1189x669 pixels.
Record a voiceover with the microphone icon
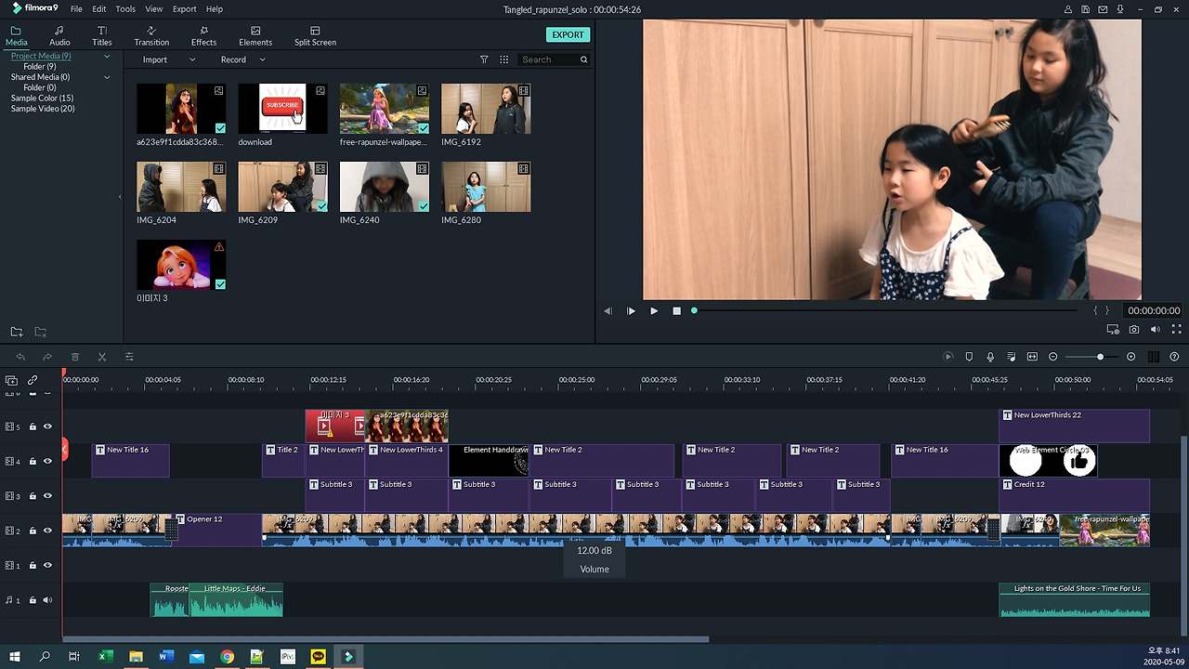click(x=990, y=357)
